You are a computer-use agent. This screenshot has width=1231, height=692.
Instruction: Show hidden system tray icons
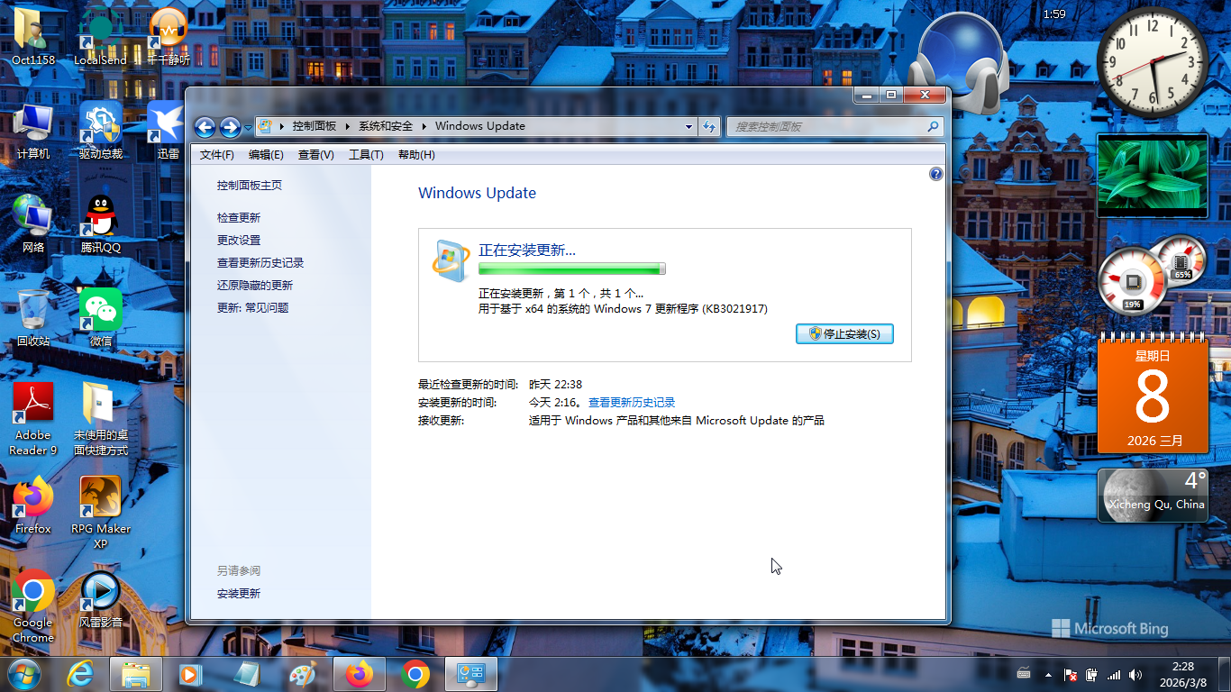coord(1048,674)
